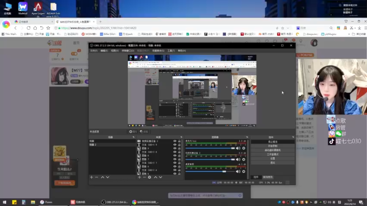Mute the 桌面音频 speaker icon
Viewport: 367px width, 206px height.
point(238,171)
